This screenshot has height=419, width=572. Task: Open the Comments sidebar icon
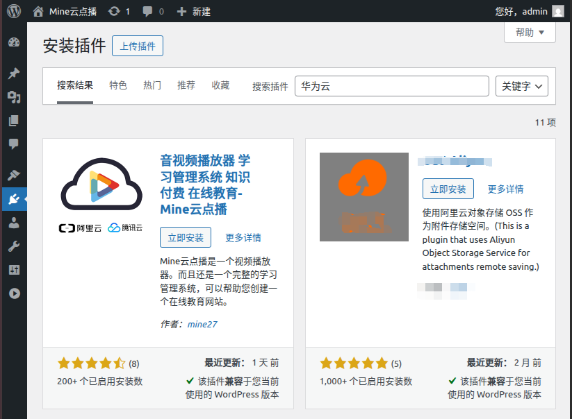click(x=14, y=144)
